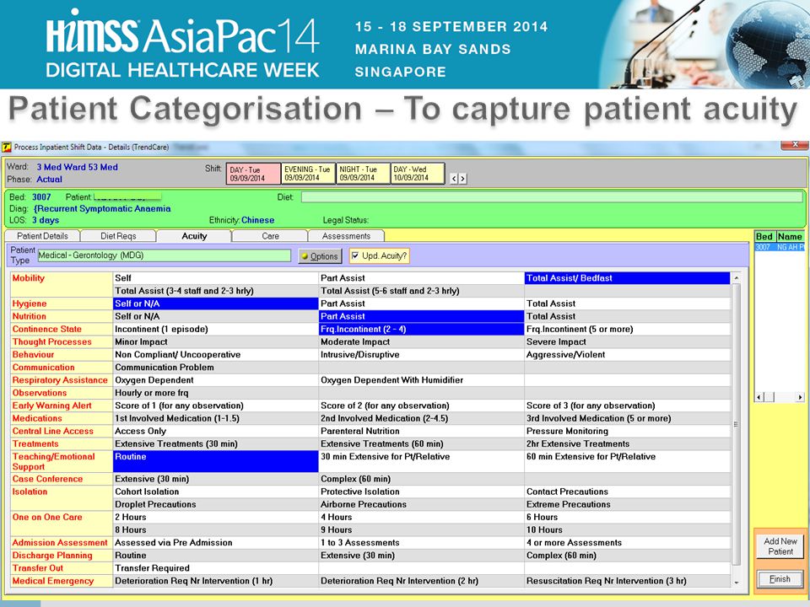Click the acuity grid scroll up arrow
Viewport: 810px width, 607px height.
click(x=737, y=277)
